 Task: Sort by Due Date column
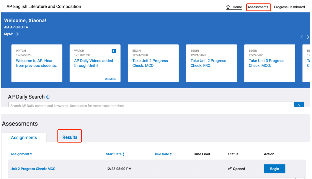pos(171,154)
